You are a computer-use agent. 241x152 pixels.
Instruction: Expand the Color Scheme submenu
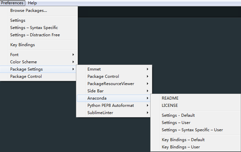(39, 62)
